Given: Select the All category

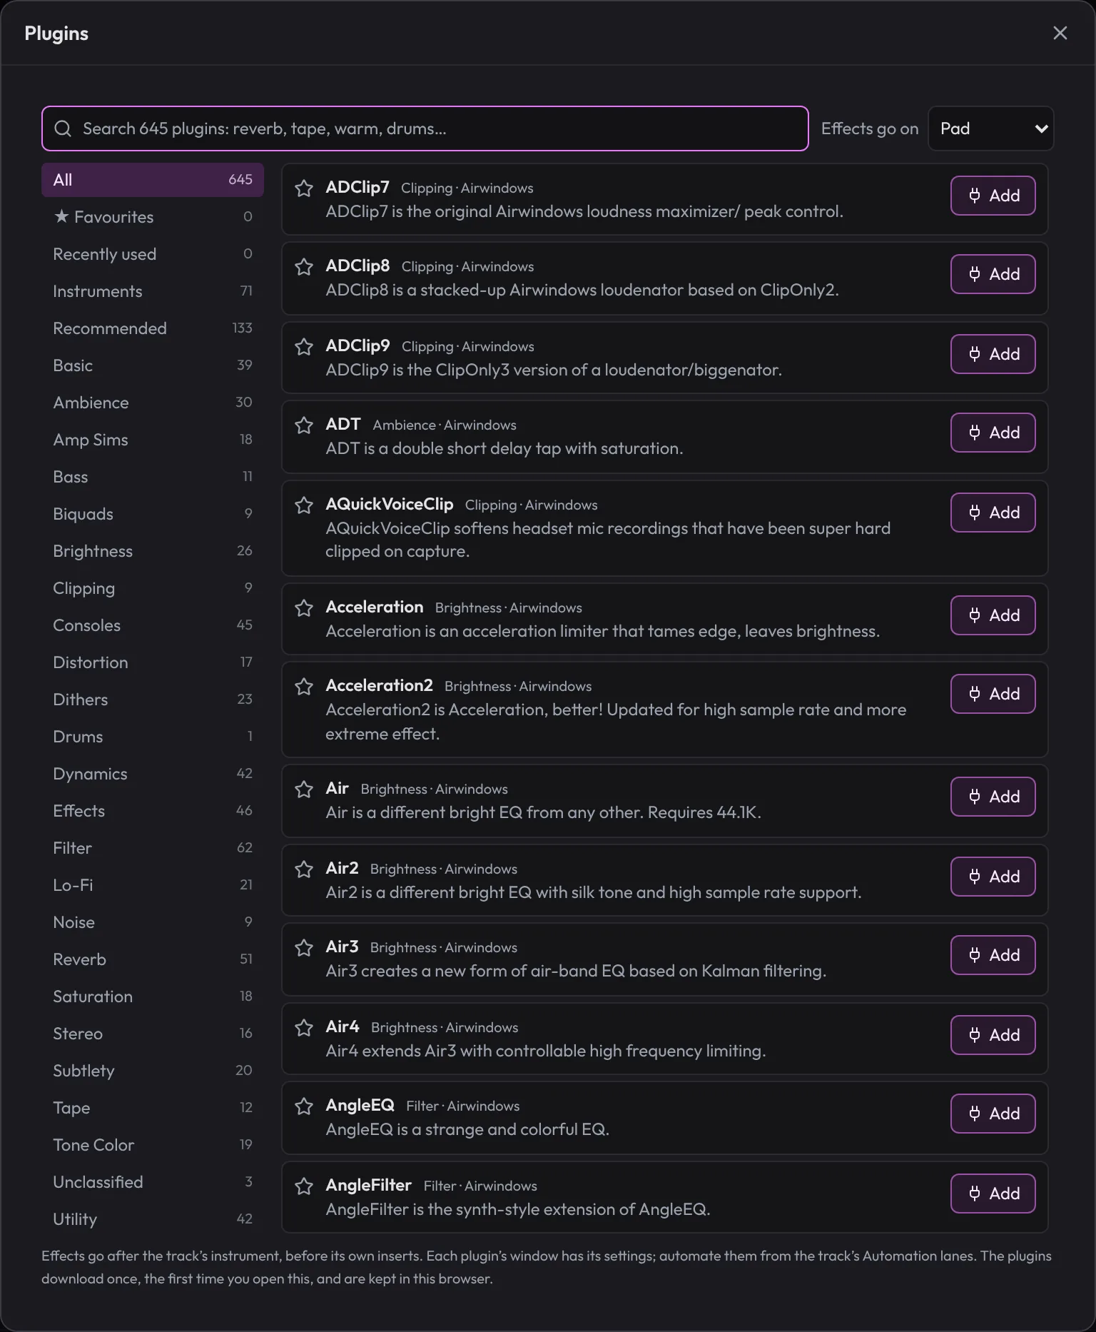Looking at the screenshot, I should click(x=153, y=180).
